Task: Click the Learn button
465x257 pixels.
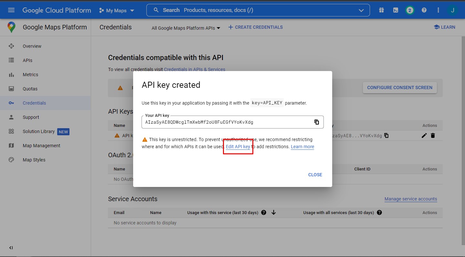Action: click(444, 27)
